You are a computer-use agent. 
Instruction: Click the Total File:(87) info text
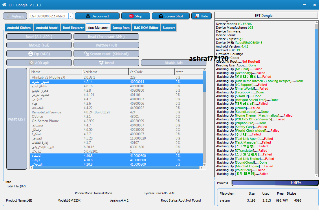pyautogui.click(x=16, y=186)
